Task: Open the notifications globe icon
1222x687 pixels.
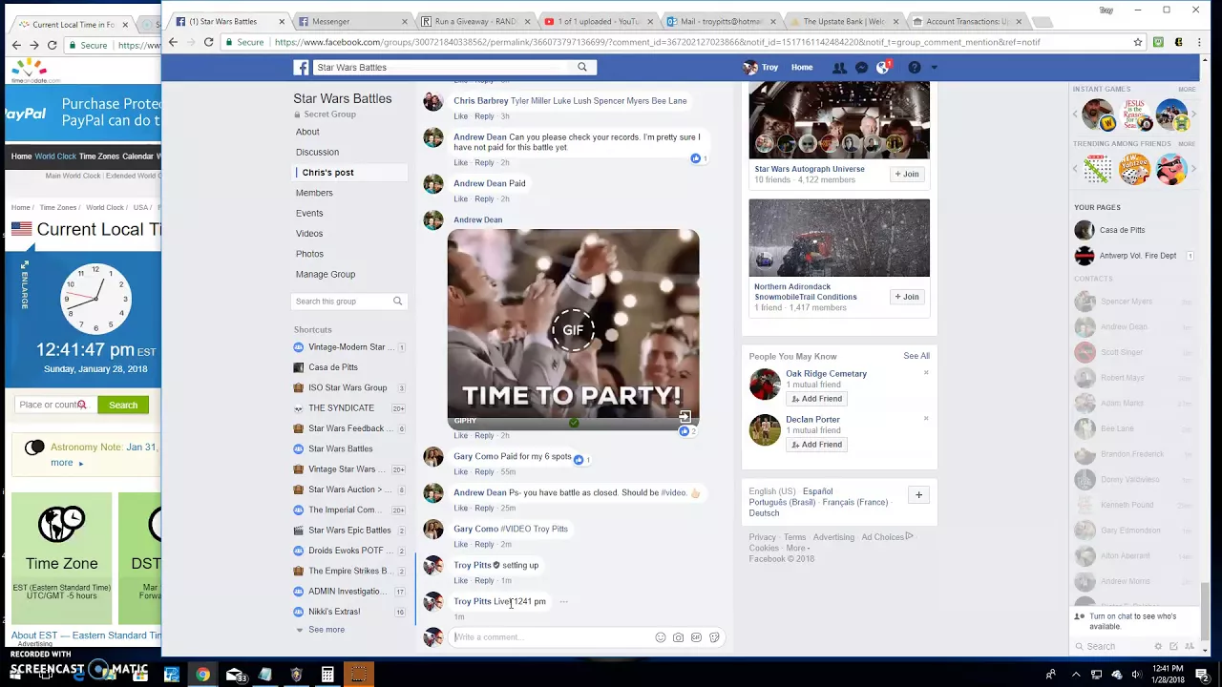Action: click(883, 68)
